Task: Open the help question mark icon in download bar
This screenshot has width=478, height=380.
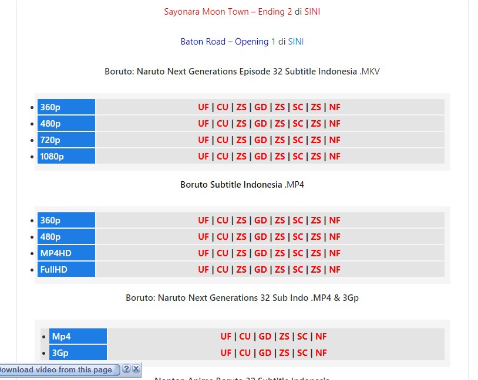Action: pos(126,369)
